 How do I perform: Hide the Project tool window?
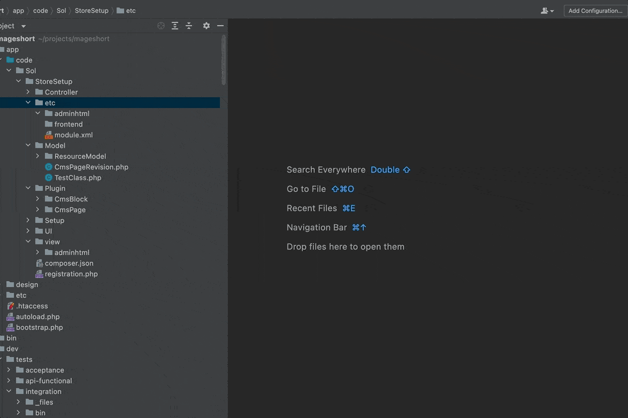(x=220, y=26)
